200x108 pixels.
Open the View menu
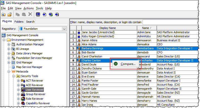click(x=18, y=8)
